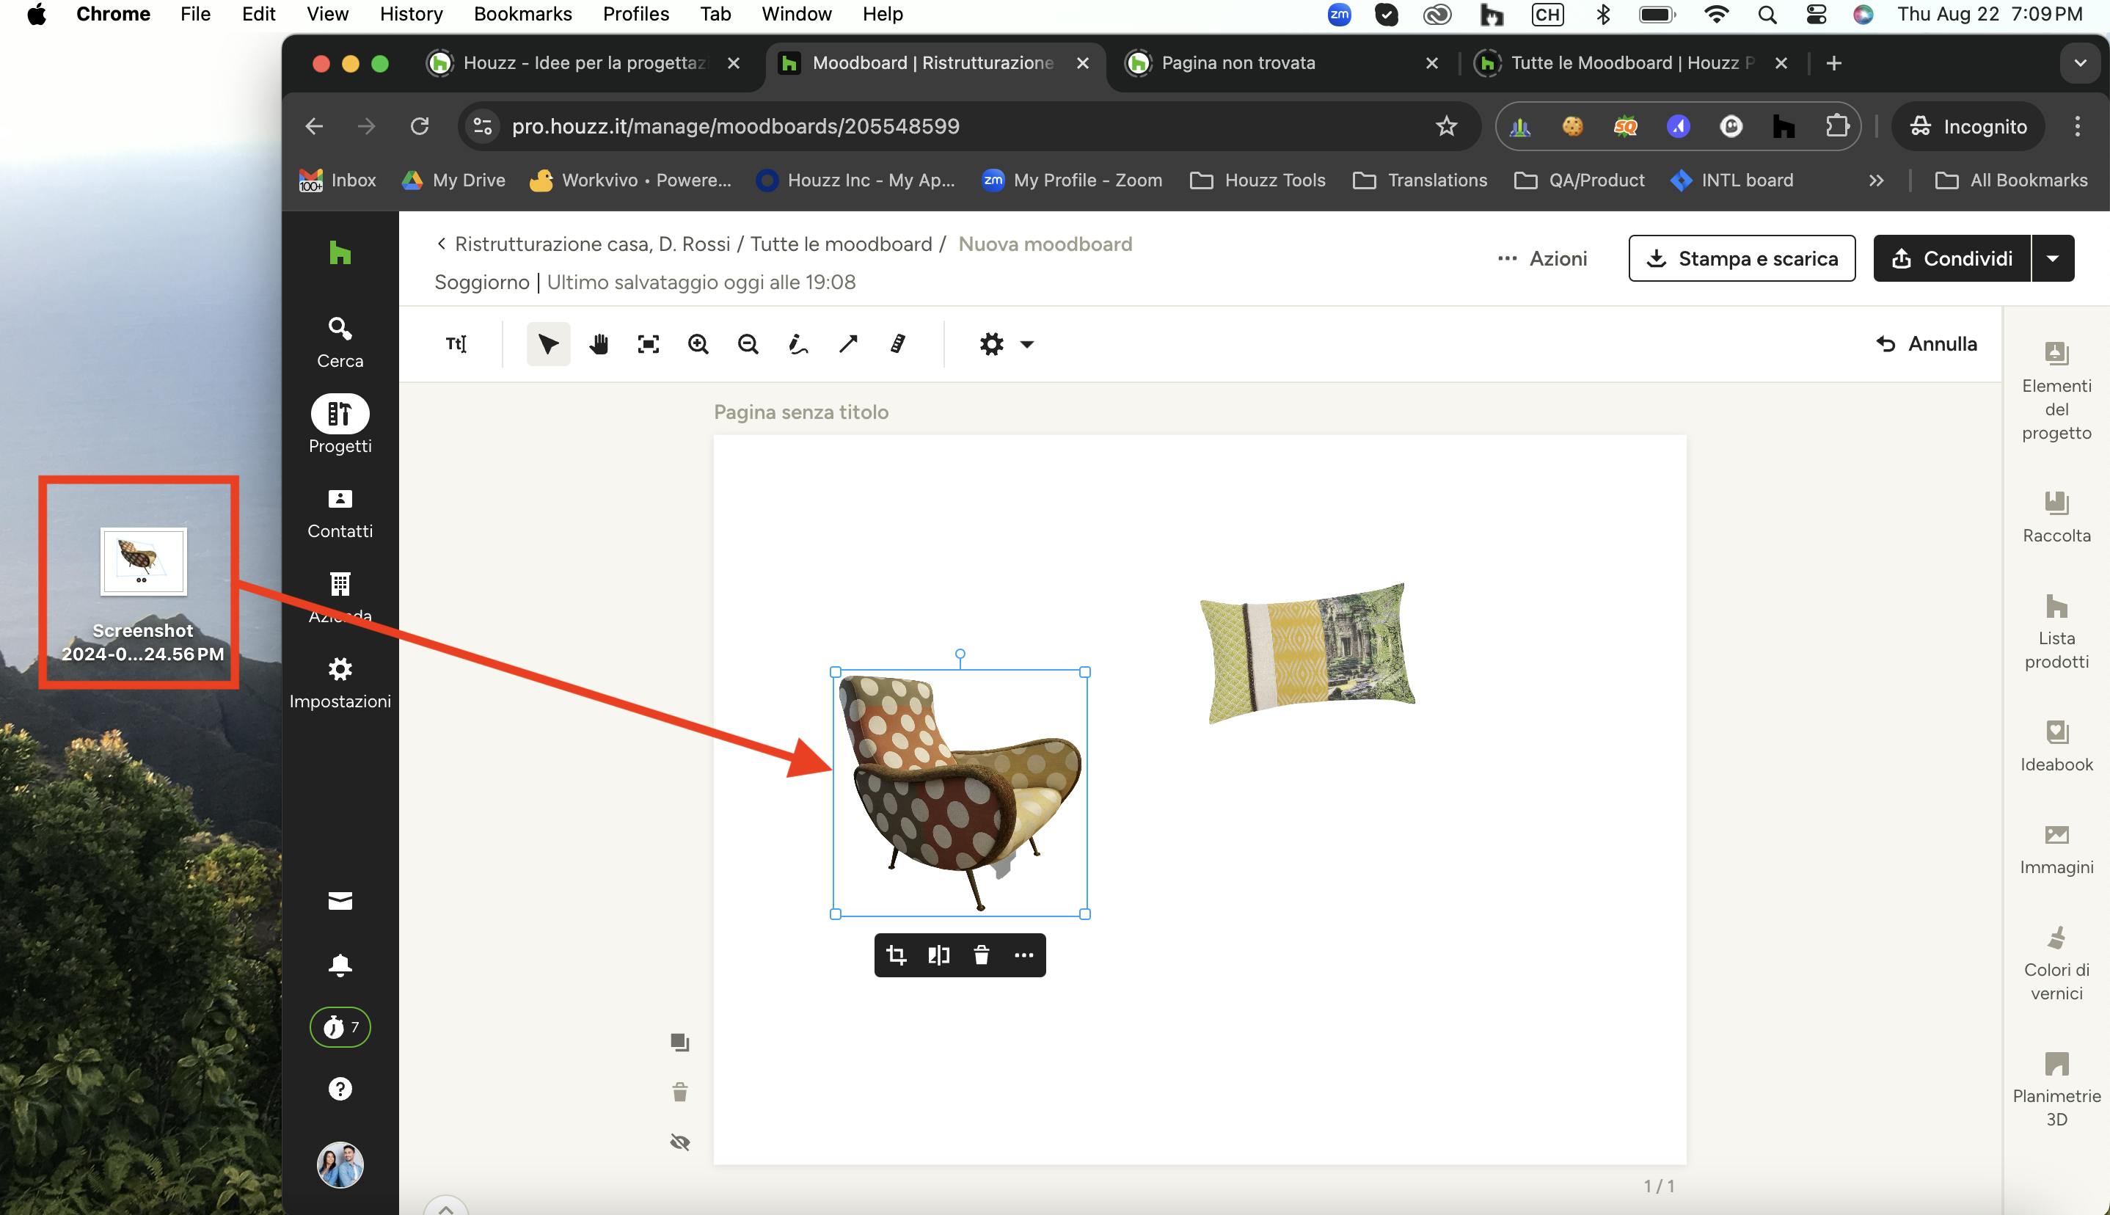Flip the selected armchair image horizontally
This screenshot has height=1215, width=2110.
pyautogui.click(x=938, y=955)
